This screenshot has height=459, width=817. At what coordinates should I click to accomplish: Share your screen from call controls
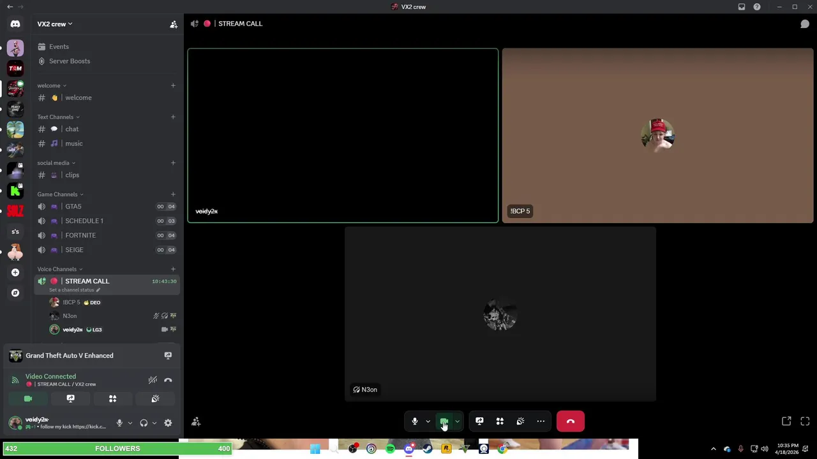point(479,421)
